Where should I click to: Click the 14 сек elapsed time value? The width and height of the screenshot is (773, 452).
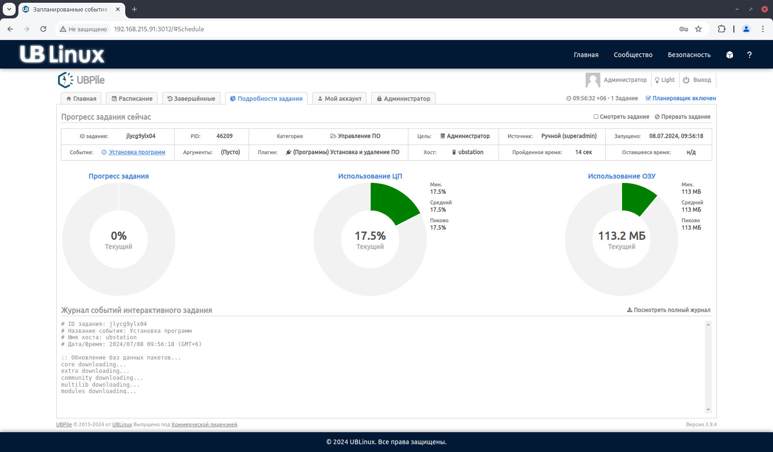(x=583, y=152)
